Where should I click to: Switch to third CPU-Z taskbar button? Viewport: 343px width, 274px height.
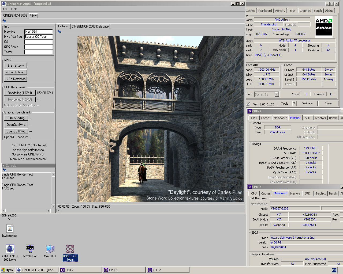[168, 270]
